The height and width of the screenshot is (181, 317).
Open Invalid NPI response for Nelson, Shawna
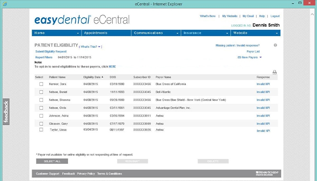point(263,100)
